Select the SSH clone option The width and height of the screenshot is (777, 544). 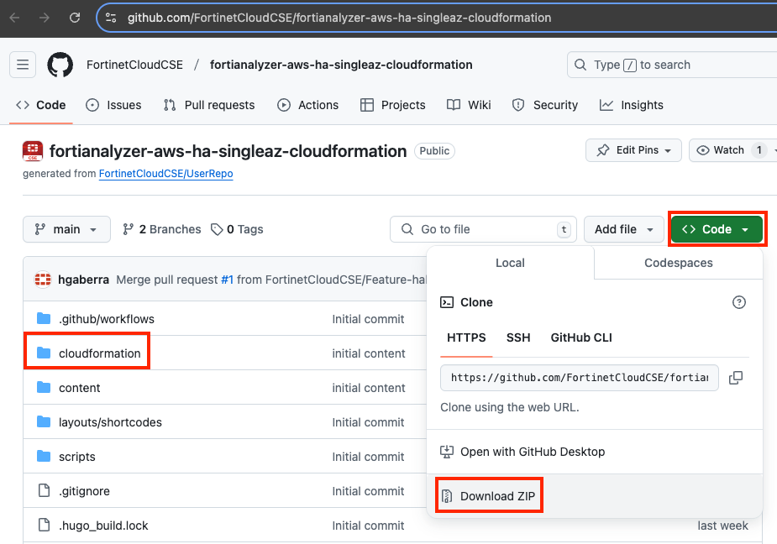tap(518, 337)
